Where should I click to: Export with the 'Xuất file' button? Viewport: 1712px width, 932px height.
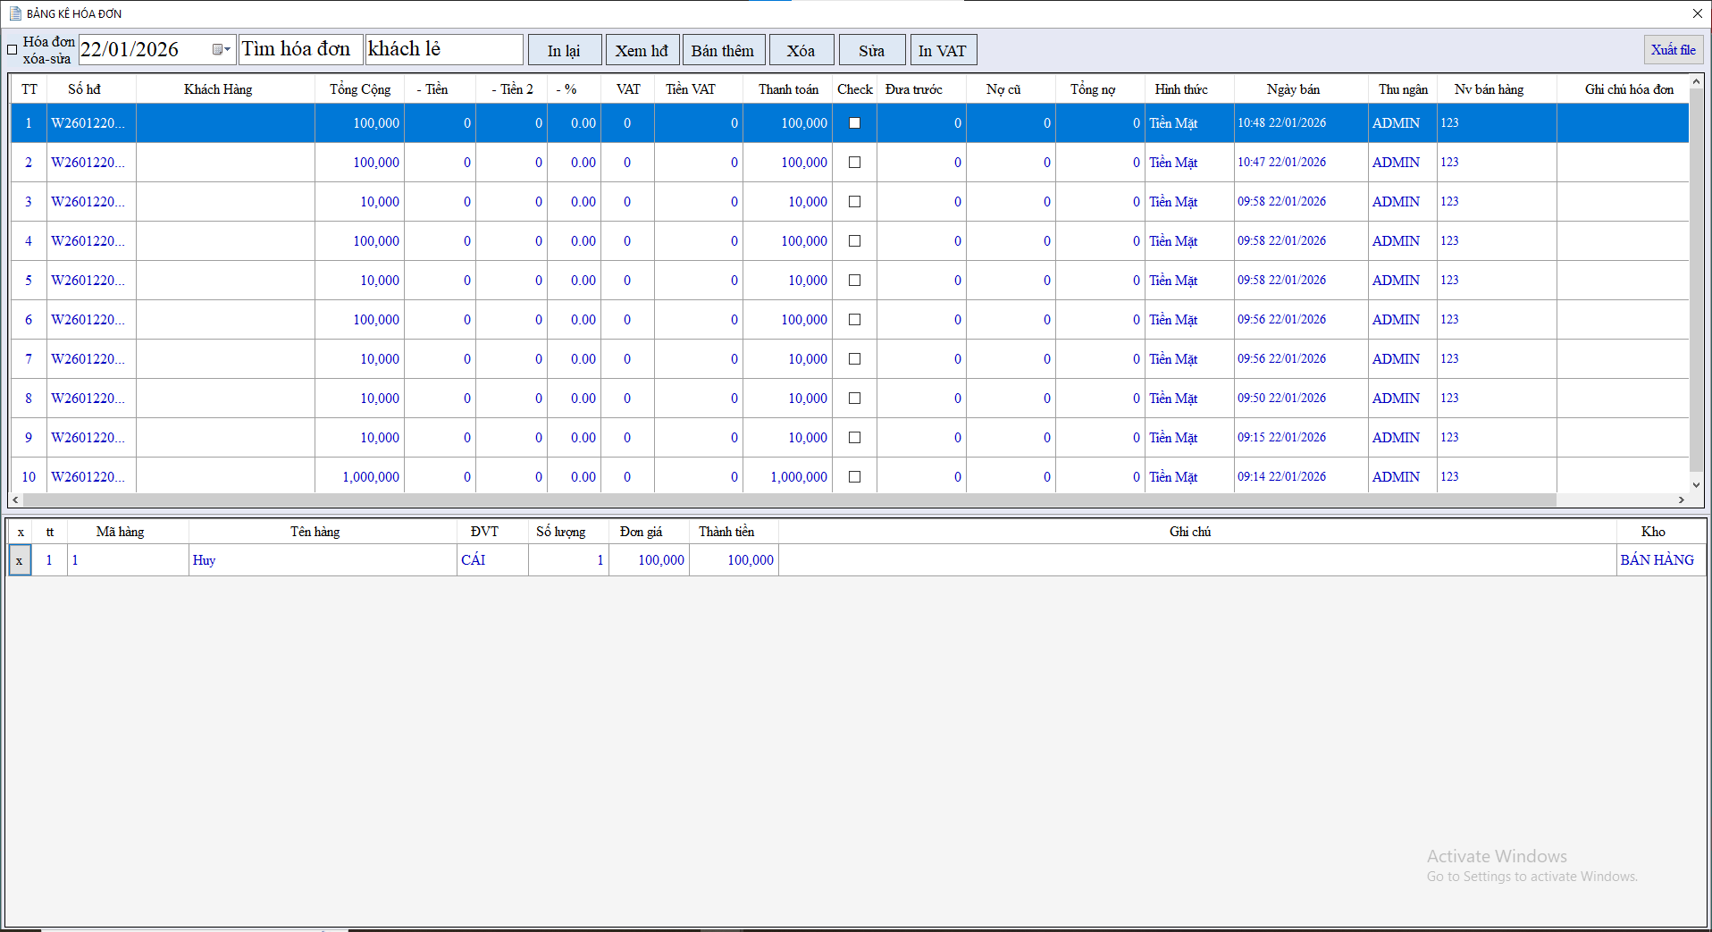tap(1674, 50)
